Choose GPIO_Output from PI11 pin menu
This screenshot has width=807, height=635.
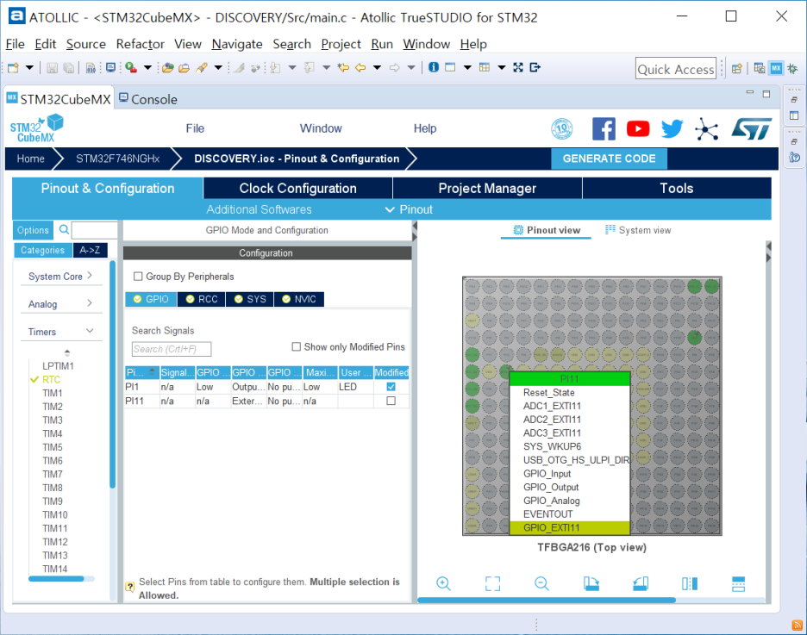570,487
